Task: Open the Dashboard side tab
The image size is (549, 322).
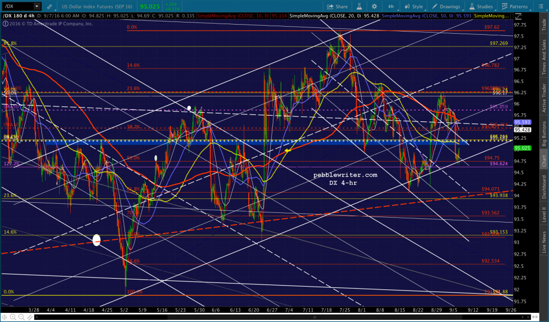Action: click(544, 187)
